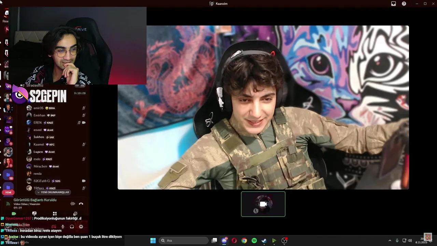Screen dimensions: 437x246
Task: Open the tray volume control
Action: [x=410, y=241]
